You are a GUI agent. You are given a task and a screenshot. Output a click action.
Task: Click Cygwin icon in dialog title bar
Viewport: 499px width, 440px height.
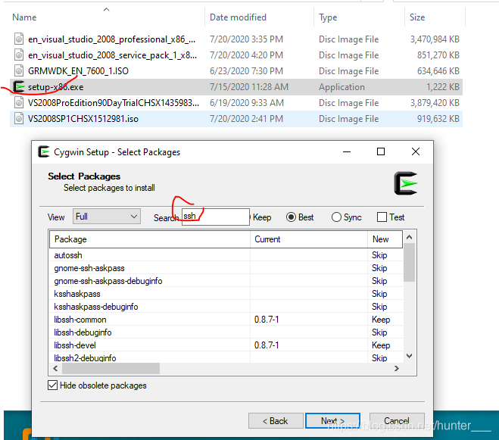tap(44, 151)
